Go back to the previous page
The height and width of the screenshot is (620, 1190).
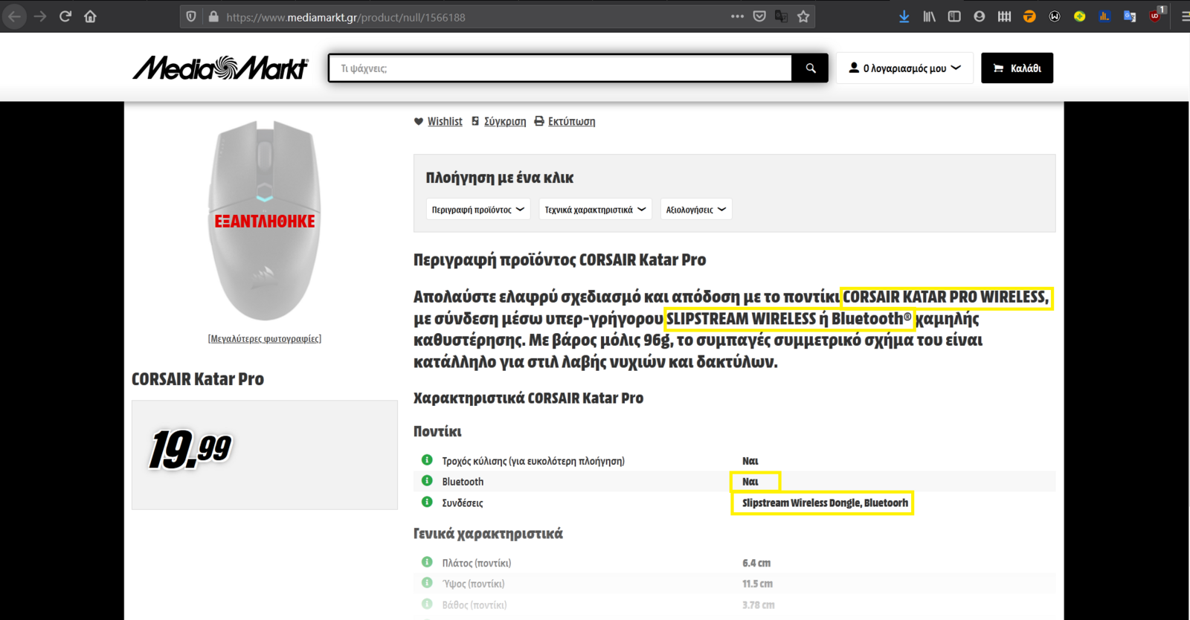(x=15, y=16)
